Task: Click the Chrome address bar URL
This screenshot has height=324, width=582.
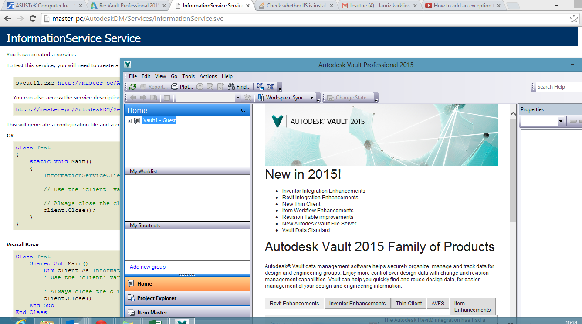Action: (138, 19)
